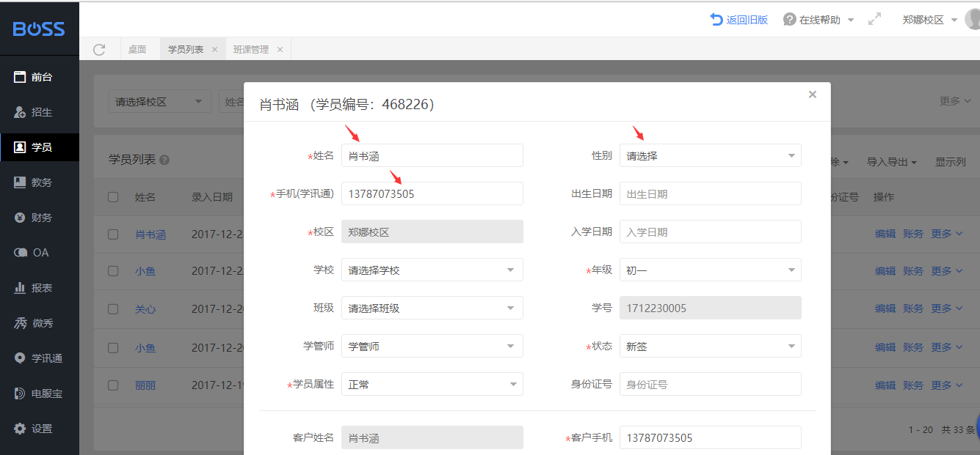Open the 招生 sidebar section
This screenshot has width=980, height=455.
(40, 112)
